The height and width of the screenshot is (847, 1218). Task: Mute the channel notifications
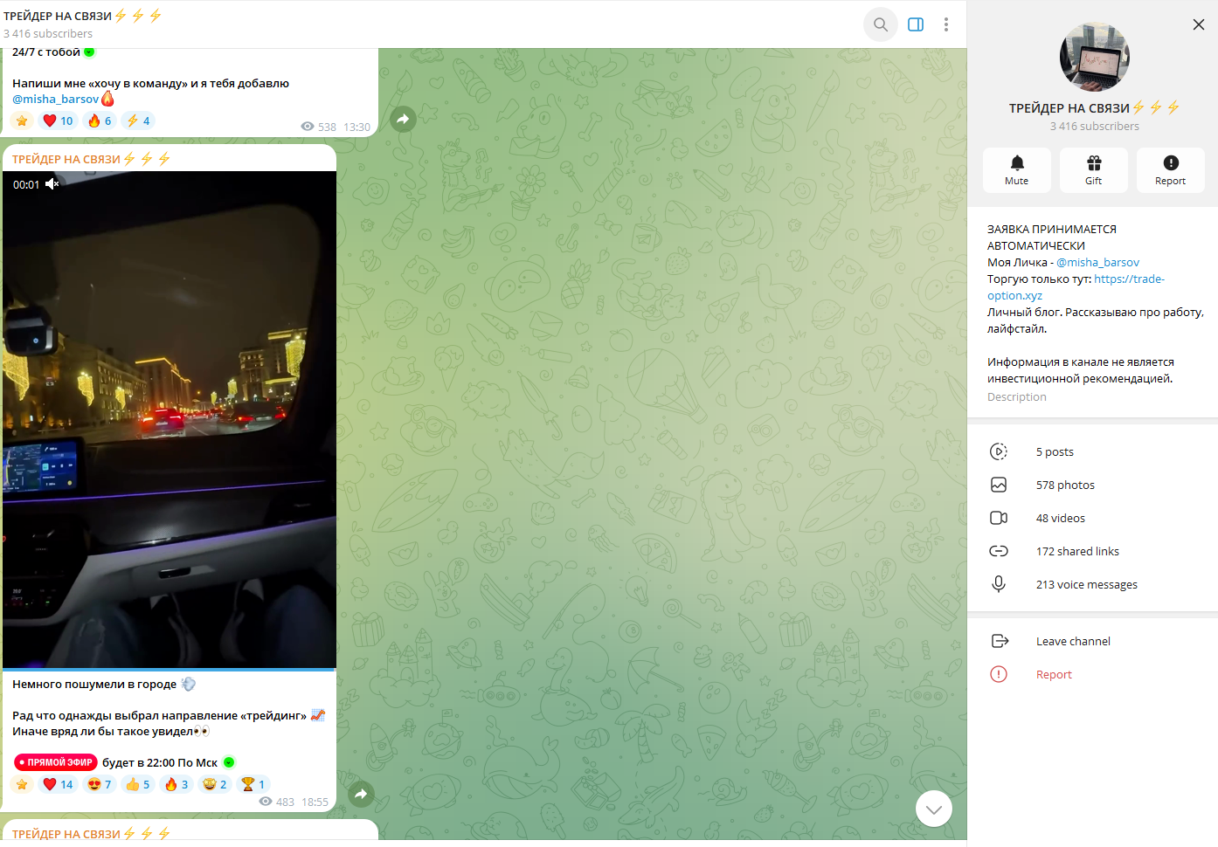(x=1017, y=169)
